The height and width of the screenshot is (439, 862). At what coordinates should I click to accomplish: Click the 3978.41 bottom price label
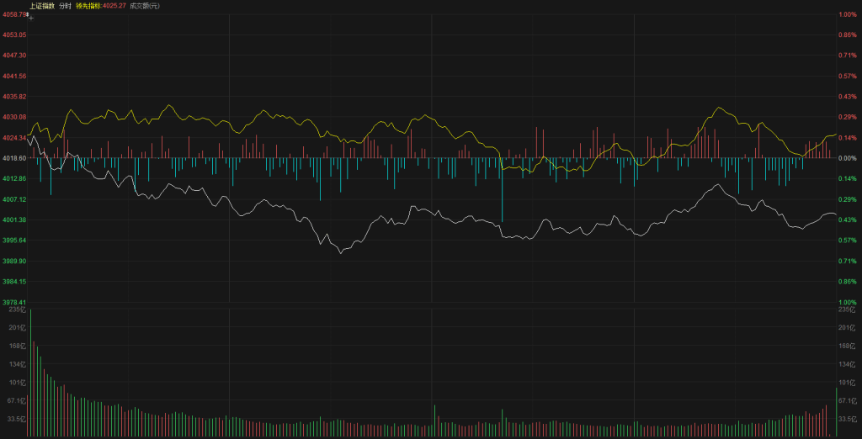[14, 302]
